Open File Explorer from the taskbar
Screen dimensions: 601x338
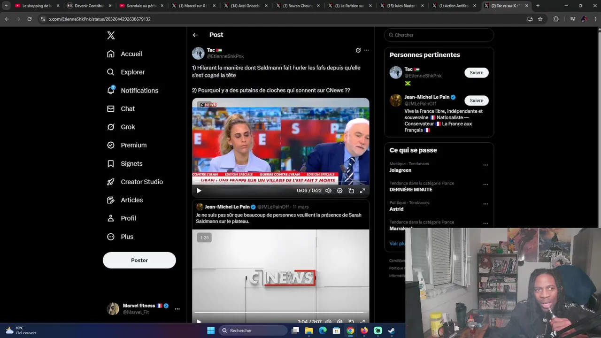pos(309,330)
